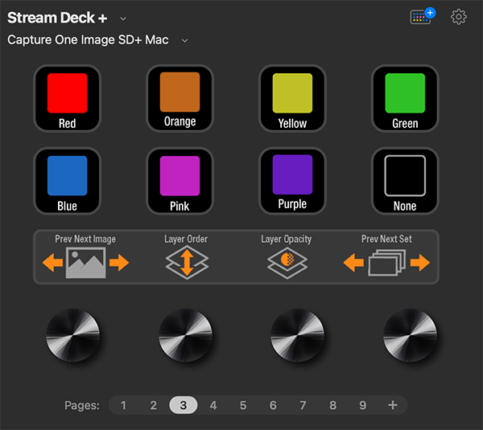Select the Orange color tag key
The image size is (483, 430).
click(180, 98)
